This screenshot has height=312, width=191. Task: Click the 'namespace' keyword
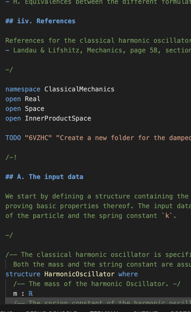(x=23, y=89)
